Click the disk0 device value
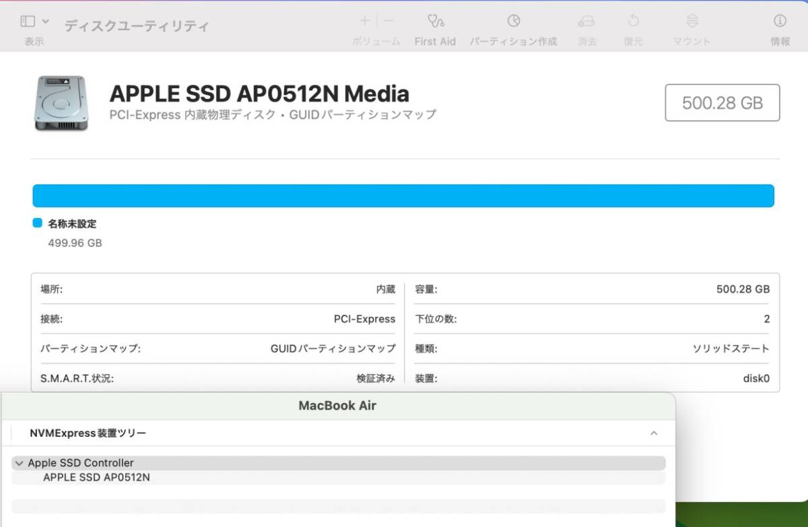Image resolution: width=808 pixels, height=527 pixels. 756,378
